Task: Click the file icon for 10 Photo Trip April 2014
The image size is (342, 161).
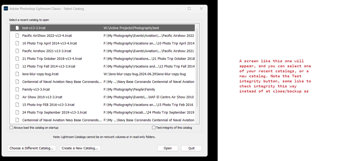Action: 17,43
